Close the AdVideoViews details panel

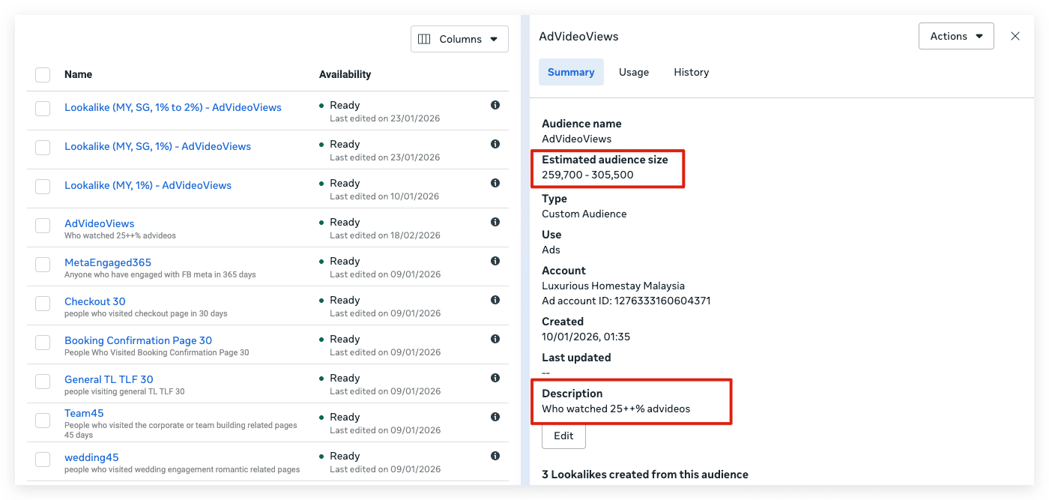pos(1015,36)
